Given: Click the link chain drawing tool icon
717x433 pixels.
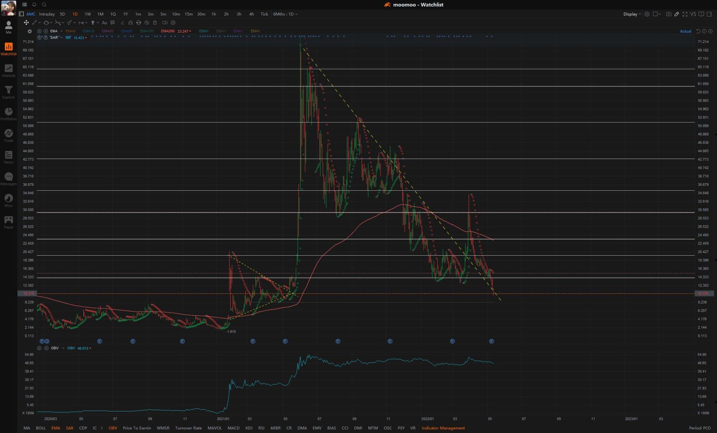Looking at the screenshot, I should [164, 22].
